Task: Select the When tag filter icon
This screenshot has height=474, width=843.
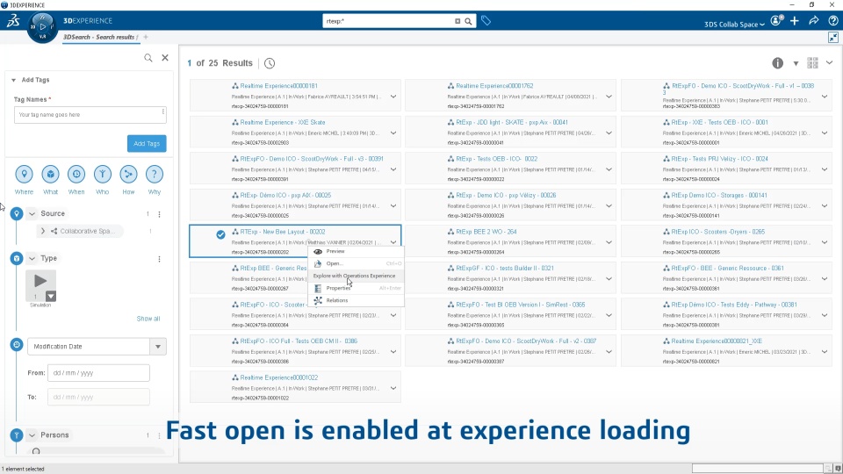Action: [x=76, y=174]
